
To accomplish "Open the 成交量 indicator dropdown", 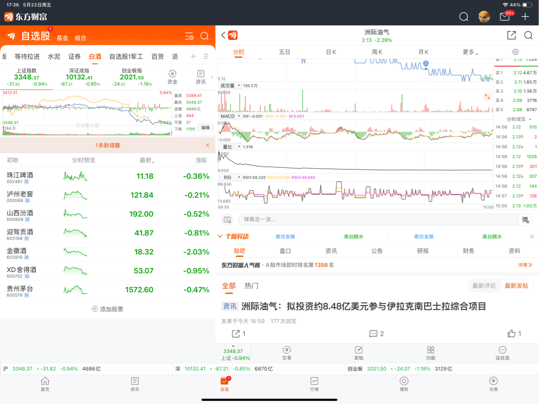I will click(230, 86).
